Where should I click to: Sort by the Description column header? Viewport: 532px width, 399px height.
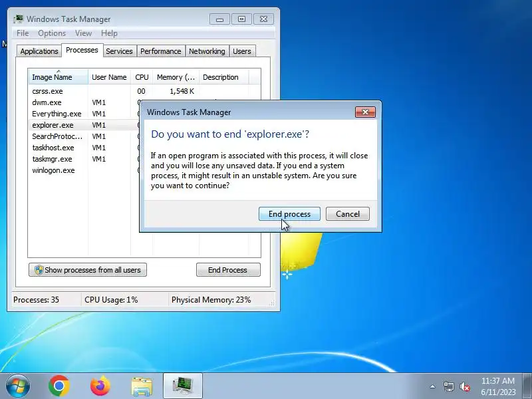[224, 77]
